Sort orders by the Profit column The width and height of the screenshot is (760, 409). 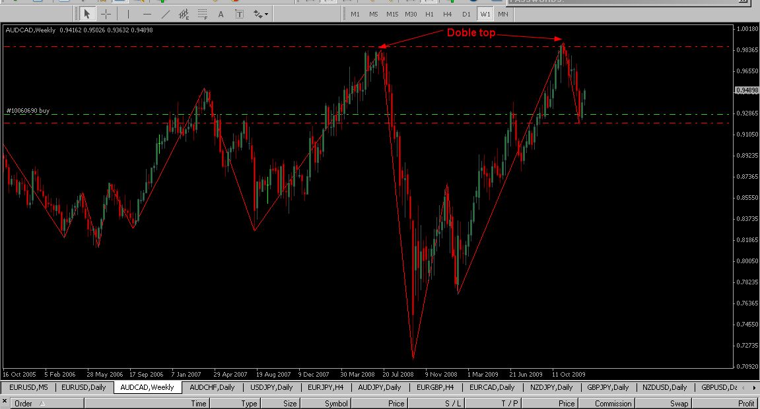pyautogui.click(x=745, y=403)
